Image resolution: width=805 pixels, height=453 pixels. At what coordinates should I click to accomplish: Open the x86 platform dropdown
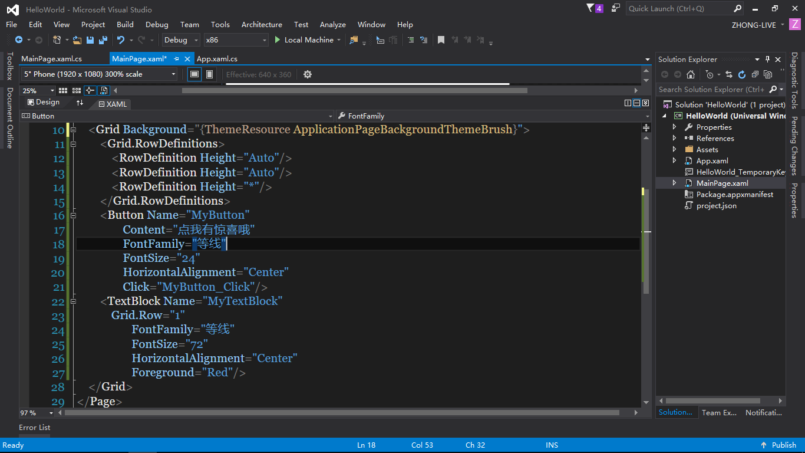pos(236,40)
